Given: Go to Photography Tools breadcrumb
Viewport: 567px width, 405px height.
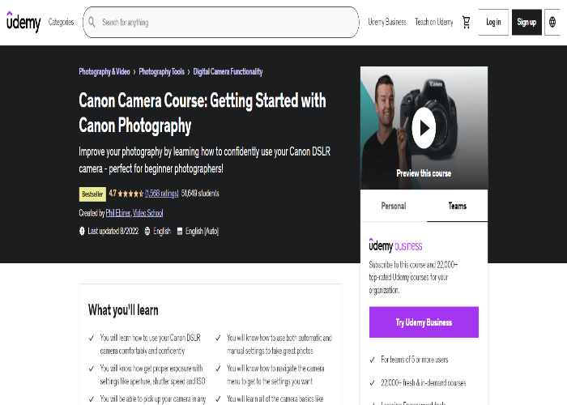Looking at the screenshot, I should 162,71.
